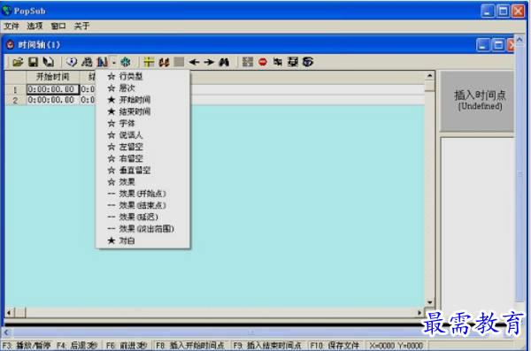Click the F6: 前进3秒 status bar entry
The height and width of the screenshot is (351, 531).
127,346
